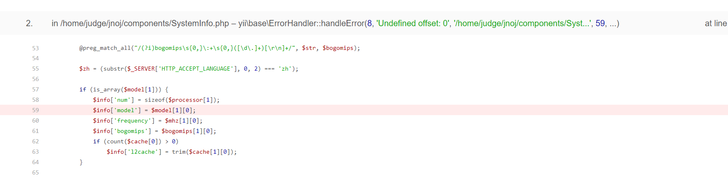
Task: Select line number 53 in the gutter
Action: [x=35, y=48]
